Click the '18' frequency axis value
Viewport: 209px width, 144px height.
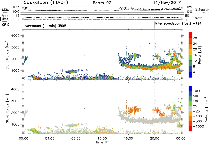click(18, 16)
